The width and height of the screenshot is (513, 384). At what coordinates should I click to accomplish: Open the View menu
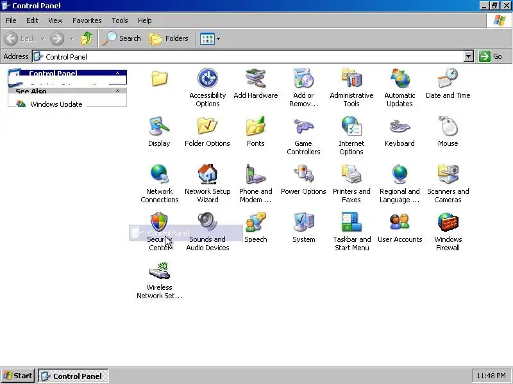point(55,20)
